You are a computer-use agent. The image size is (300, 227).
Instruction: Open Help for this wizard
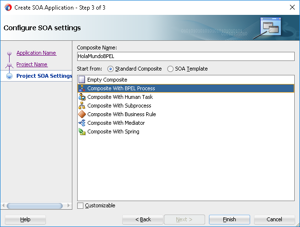[x=25, y=219]
